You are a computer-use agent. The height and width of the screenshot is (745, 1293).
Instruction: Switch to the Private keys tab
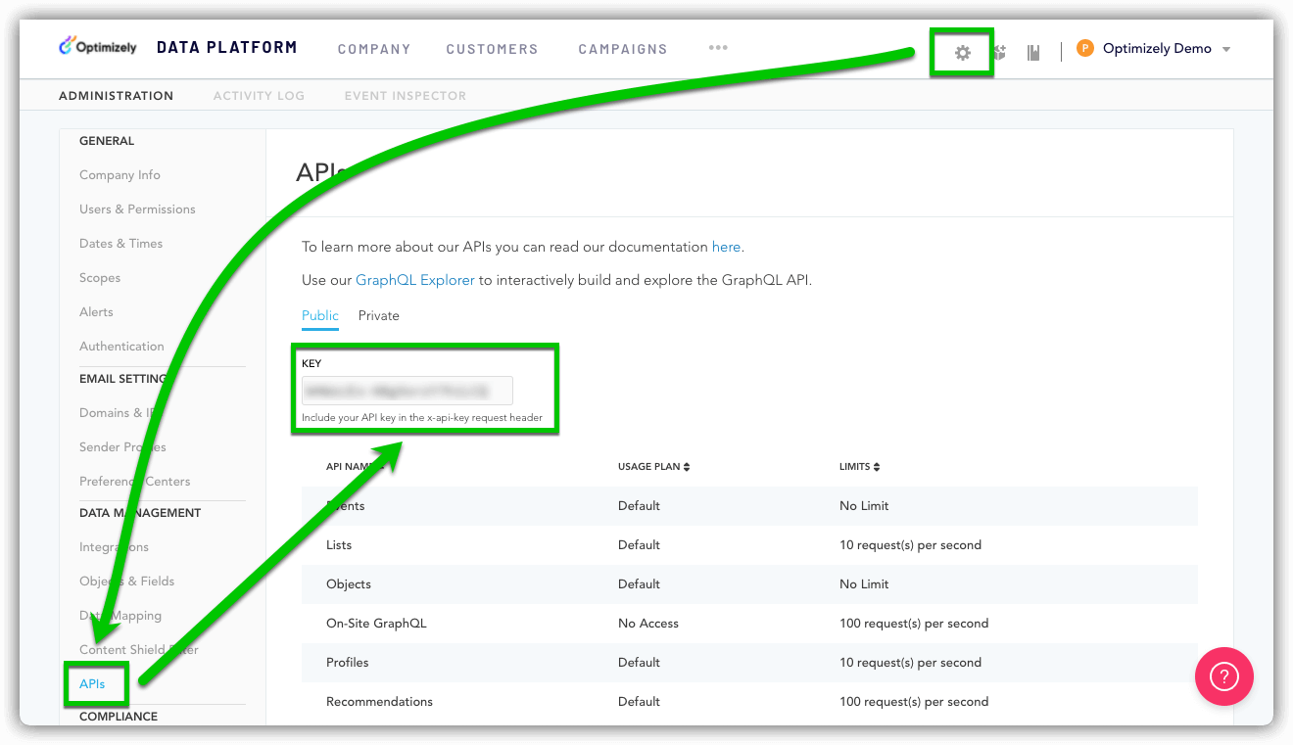point(378,315)
